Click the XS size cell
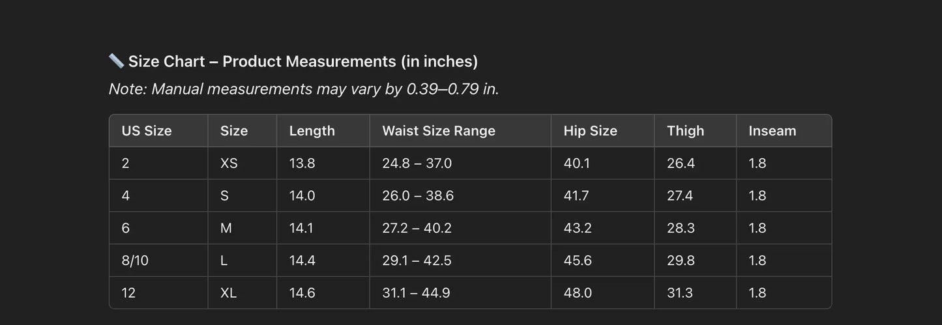942x325 pixels. [229, 163]
